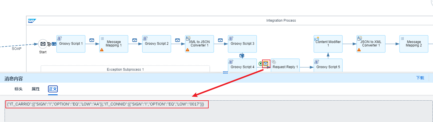Click warning triangle on XML to JSON Converter 1
The image size is (433, 122).
point(187,50)
